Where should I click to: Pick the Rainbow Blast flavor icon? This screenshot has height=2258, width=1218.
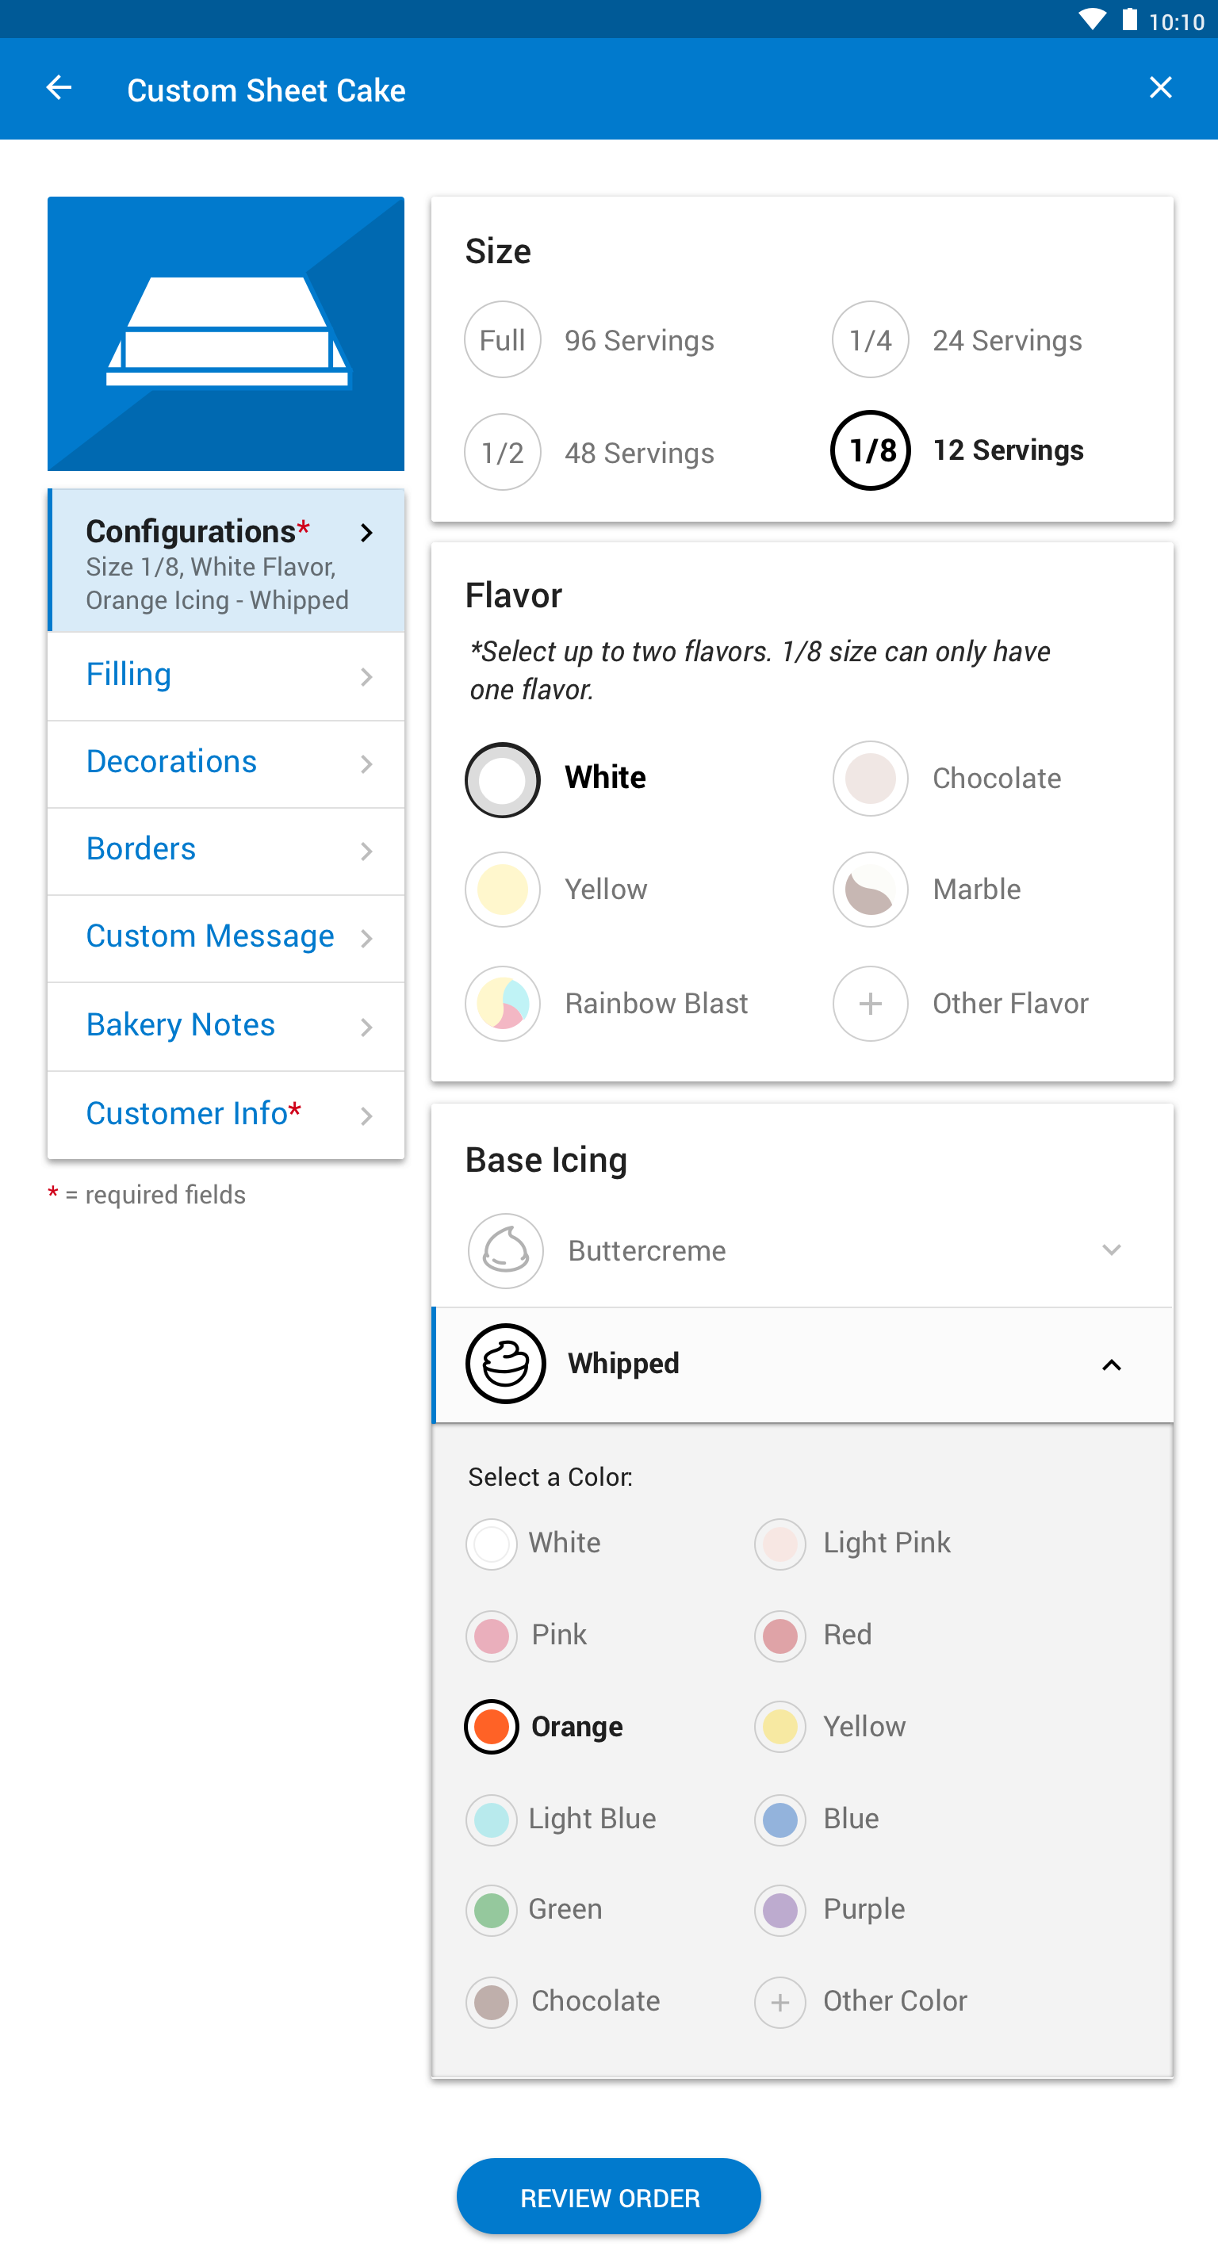pos(503,1004)
